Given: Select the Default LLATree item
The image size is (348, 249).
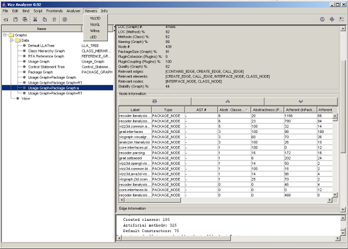Looking at the screenshot, I should [x=41, y=46].
